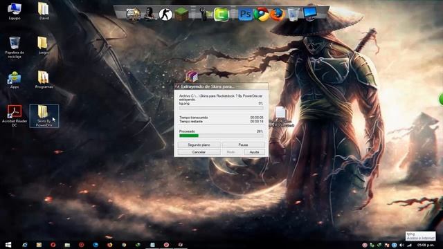Select the Skins By PowerDrix folder
Image resolution: width=443 pixels, height=249 pixels.
pos(44,116)
